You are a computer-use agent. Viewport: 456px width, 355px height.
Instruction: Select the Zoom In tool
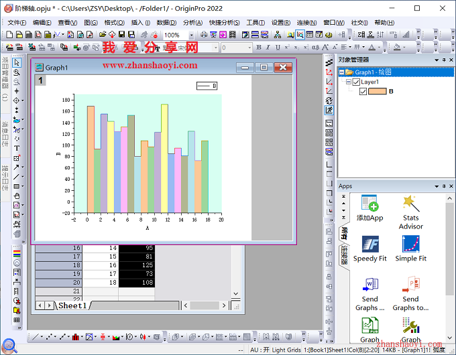(17, 72)
